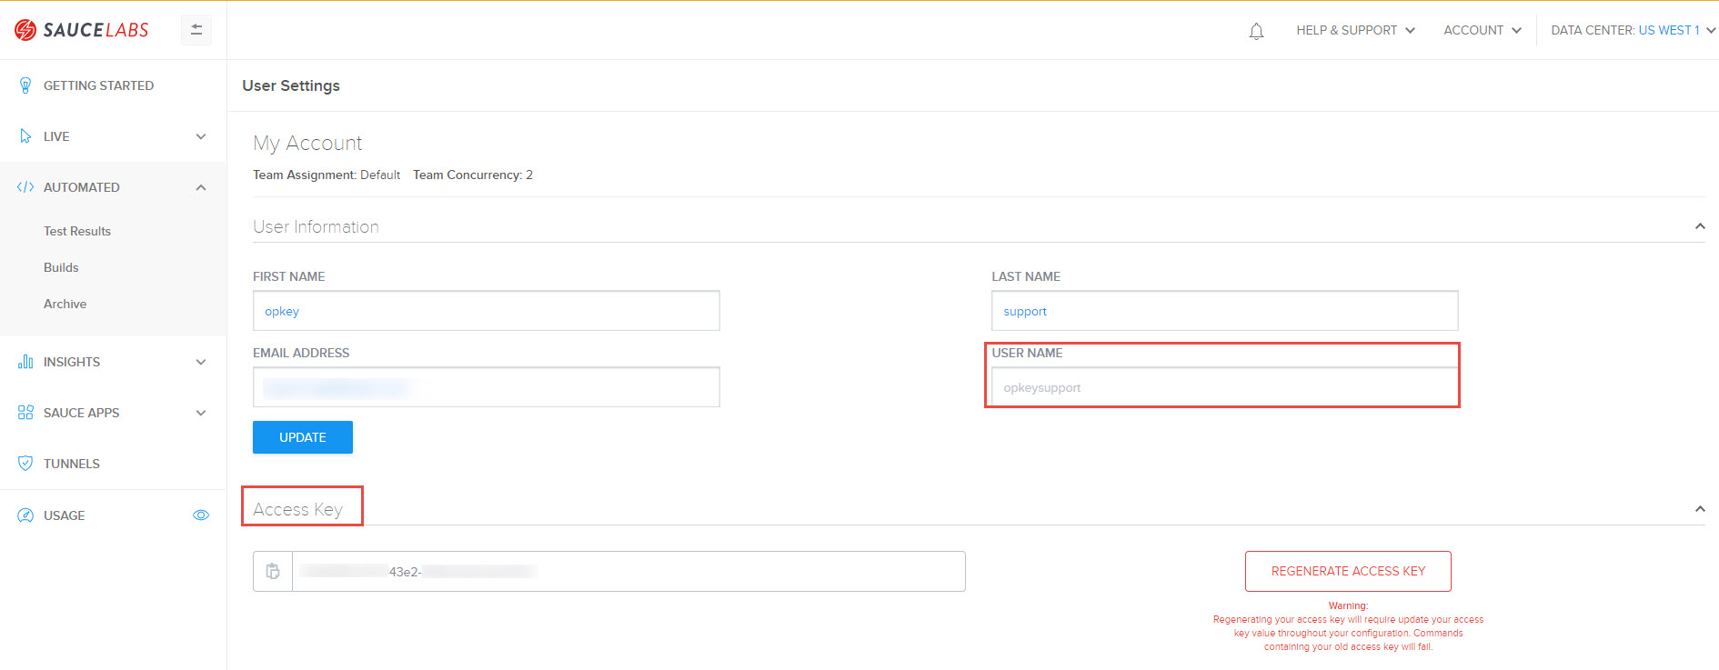Toggle the Usage eye visibility icon
Viewport: 1719px width, 670px height.
tap(201, 515)
